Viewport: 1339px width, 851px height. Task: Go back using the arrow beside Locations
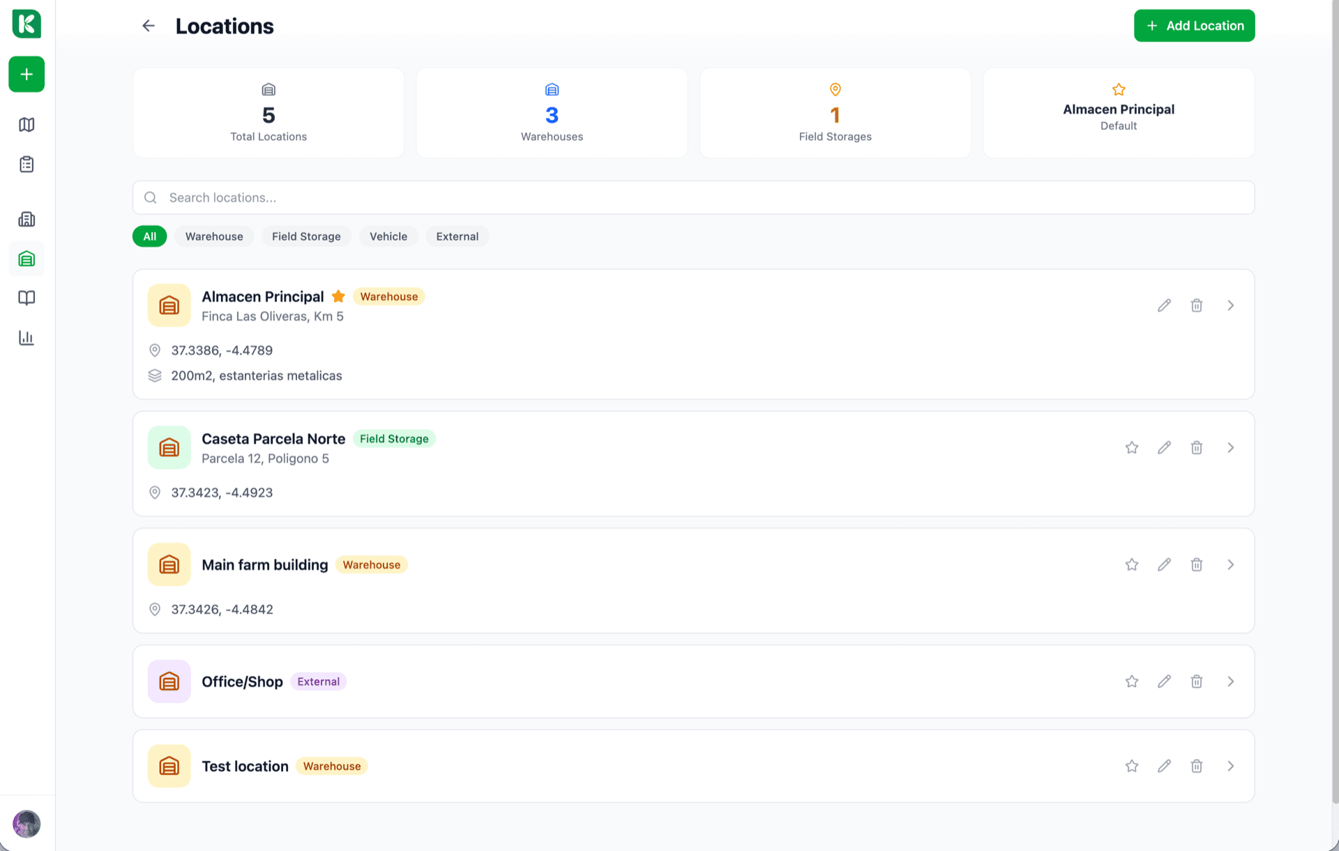point(149,26)
